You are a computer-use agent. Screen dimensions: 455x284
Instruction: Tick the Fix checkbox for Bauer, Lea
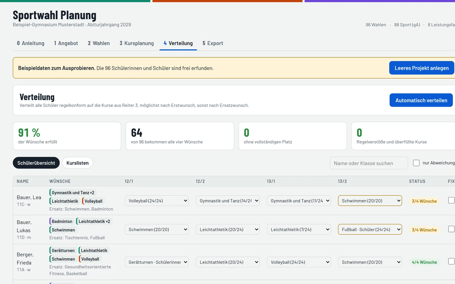click(451, 200)
